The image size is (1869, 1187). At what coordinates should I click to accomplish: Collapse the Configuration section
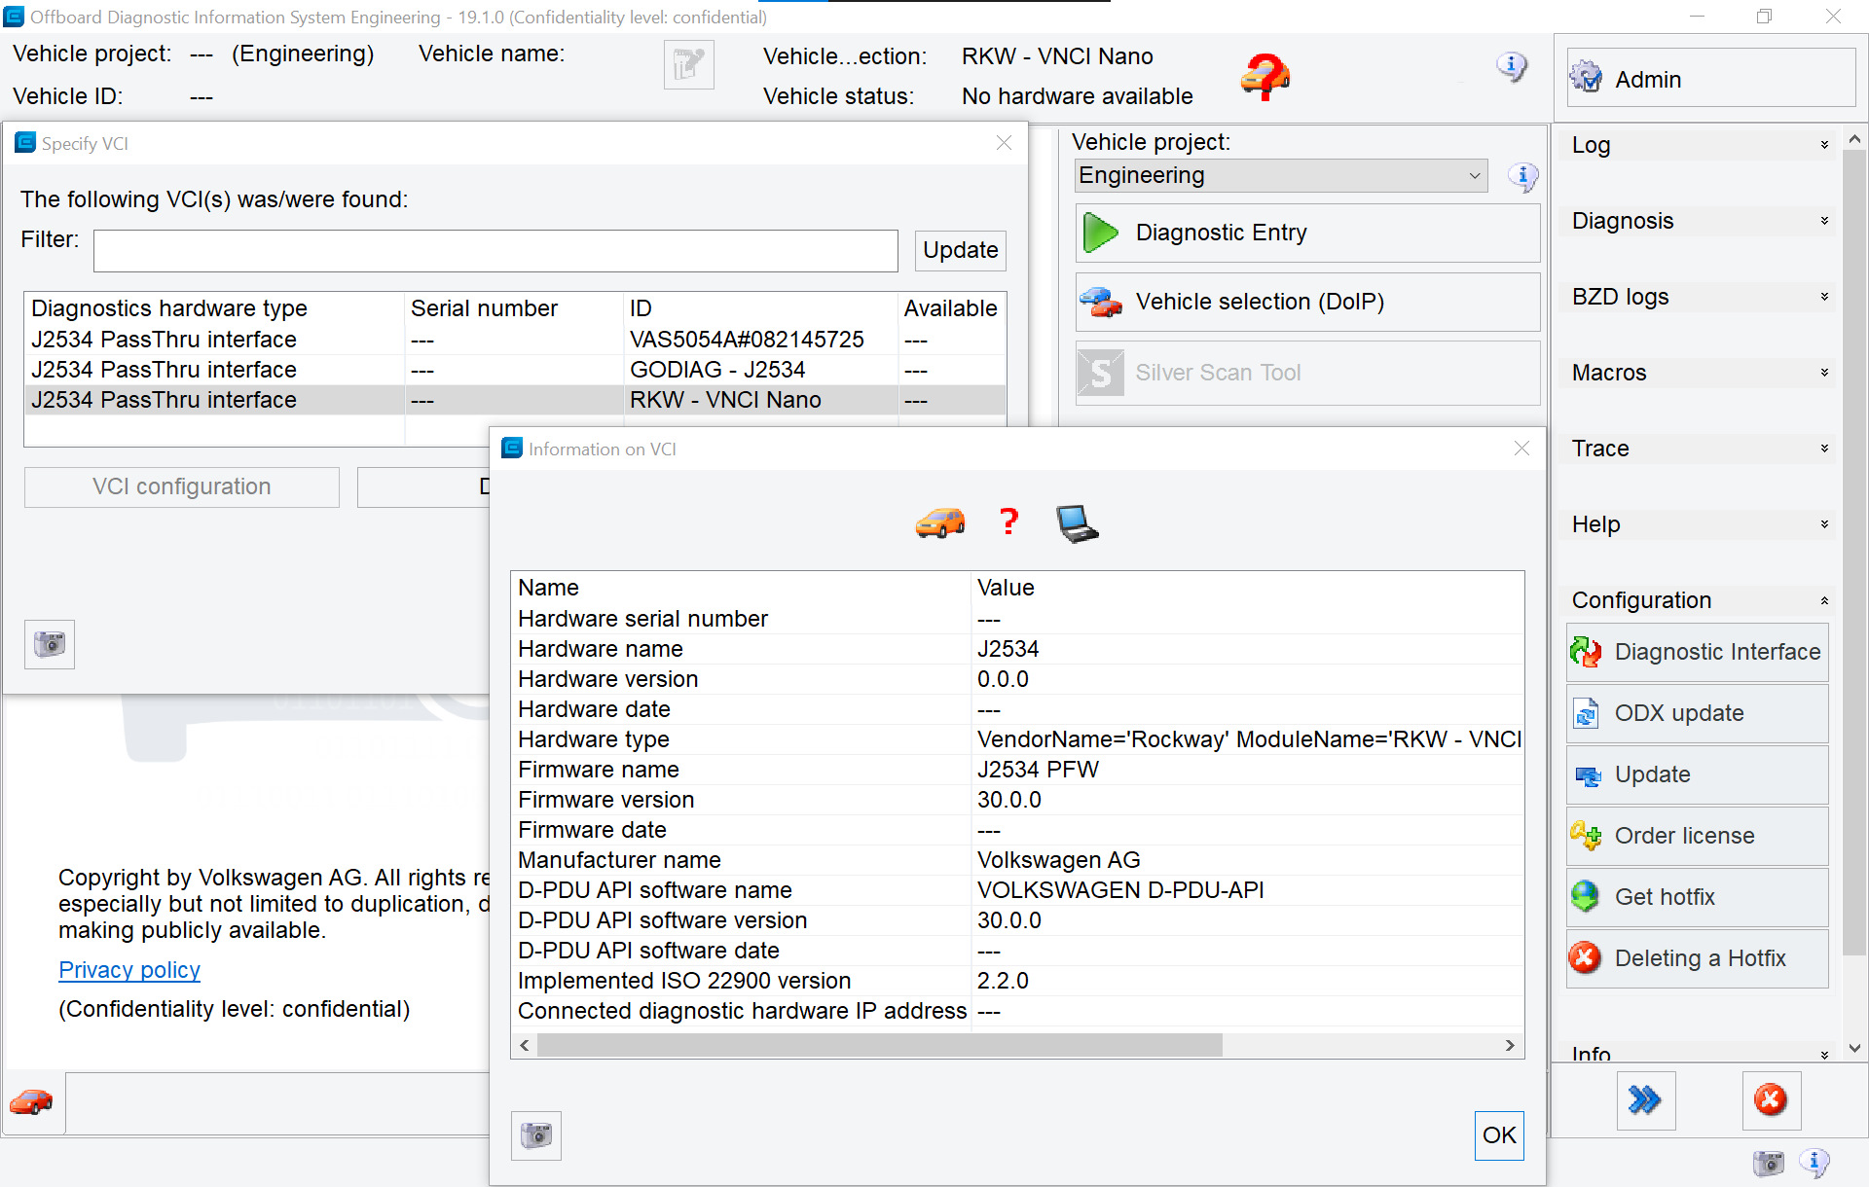coord(1700,600)
